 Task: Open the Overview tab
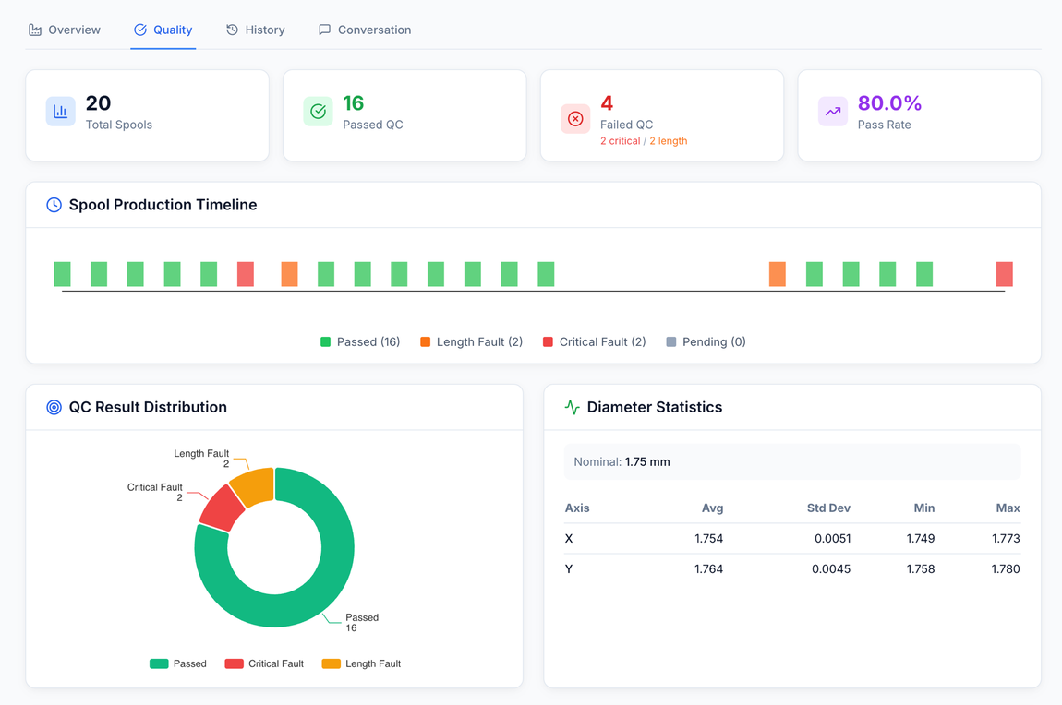click(x=65, y=30)
